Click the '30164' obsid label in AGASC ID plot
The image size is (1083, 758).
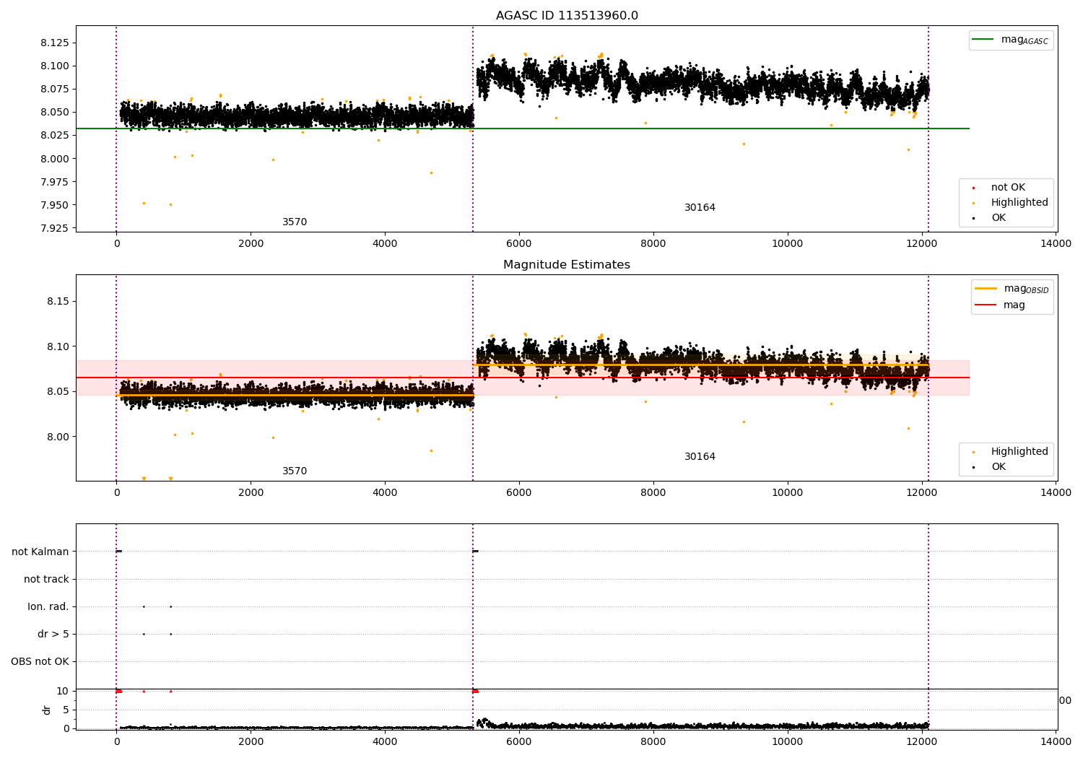click(x=700, y=208)
